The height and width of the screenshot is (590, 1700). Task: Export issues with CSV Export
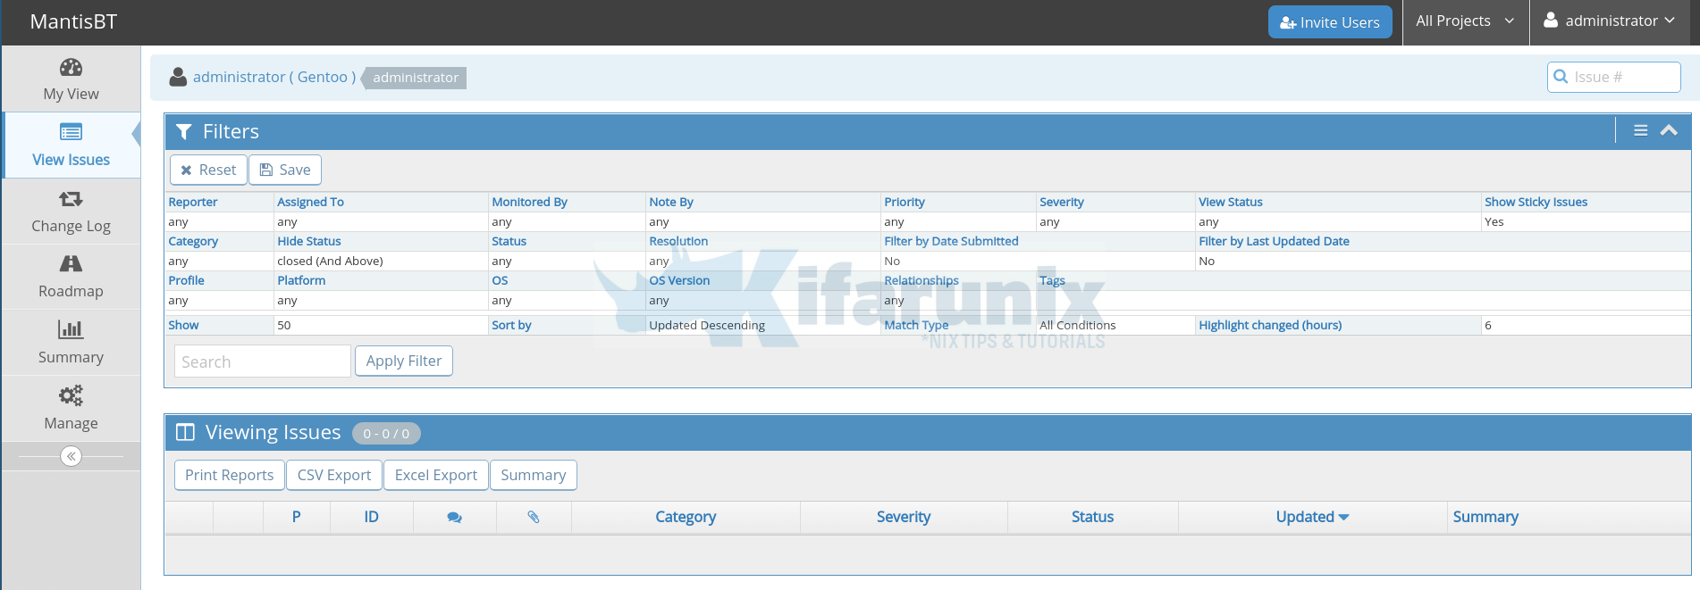coord(334,475)
